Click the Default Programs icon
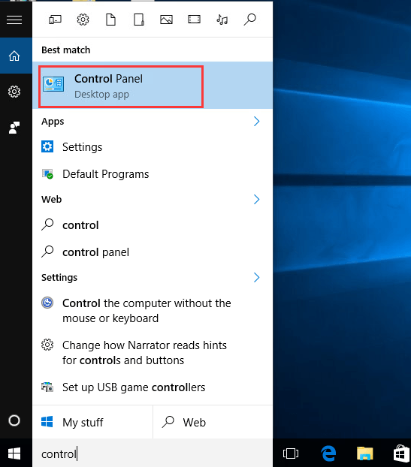Viewport: 411px width, 467px height. point(47,174)
